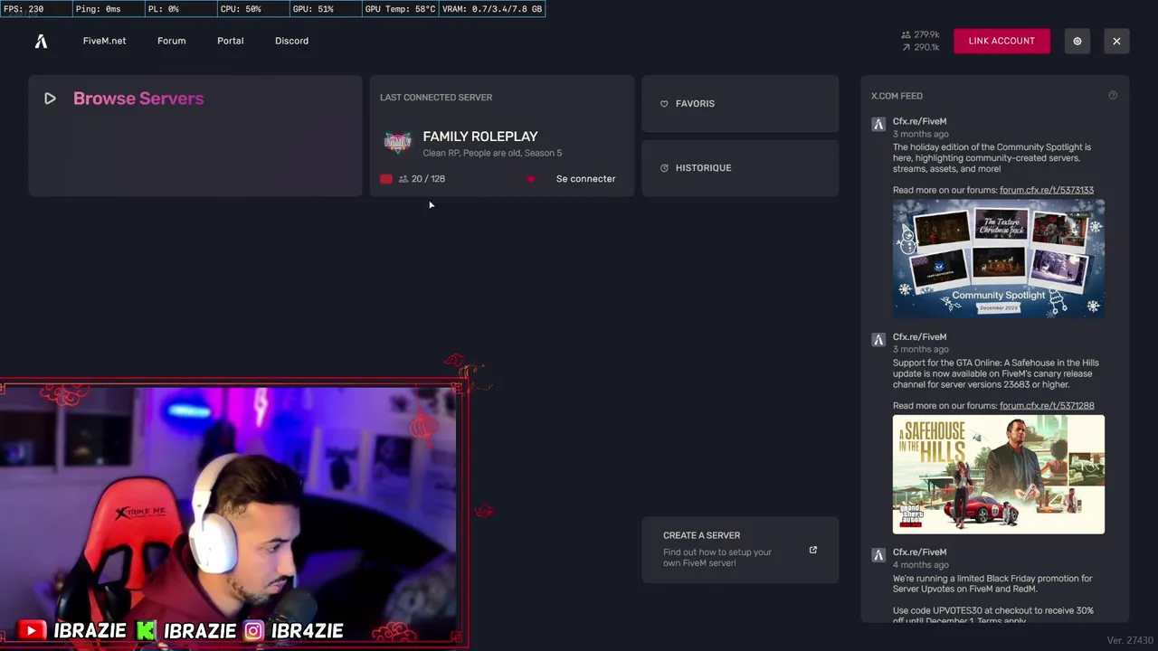
Task: Open the Discord menu link
Action: click(291, 41)
